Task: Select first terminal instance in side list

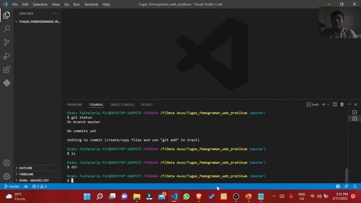Action: coord(355,112)
